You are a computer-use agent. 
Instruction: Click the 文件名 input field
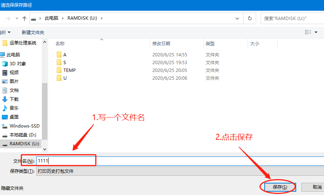180,161
